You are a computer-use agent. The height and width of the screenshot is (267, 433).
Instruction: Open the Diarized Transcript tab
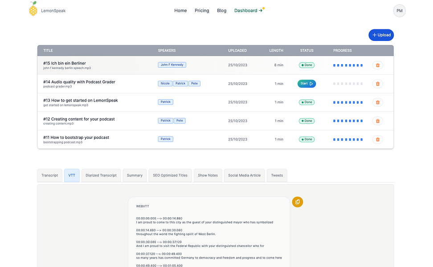101,175
